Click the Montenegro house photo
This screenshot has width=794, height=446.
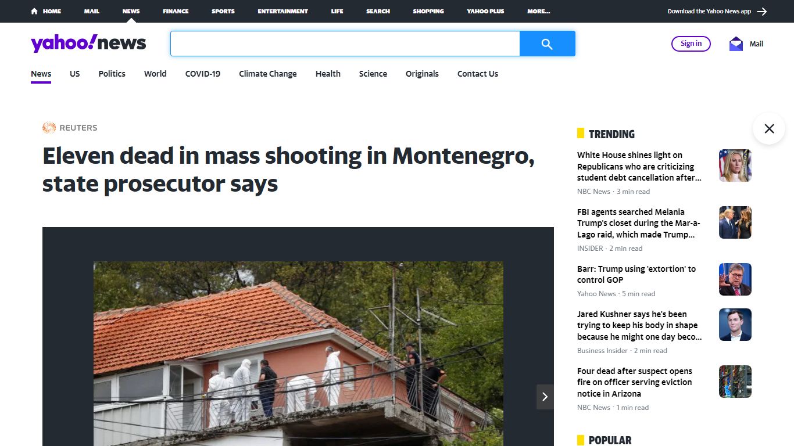298,354
